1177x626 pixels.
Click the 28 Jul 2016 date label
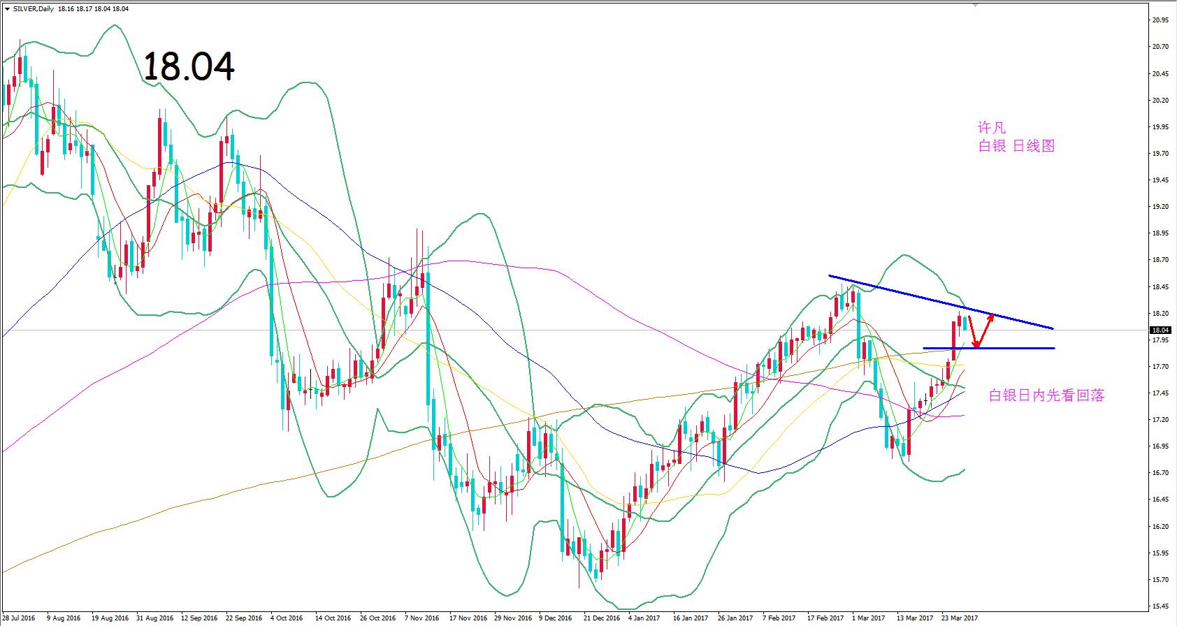point(20,618)
